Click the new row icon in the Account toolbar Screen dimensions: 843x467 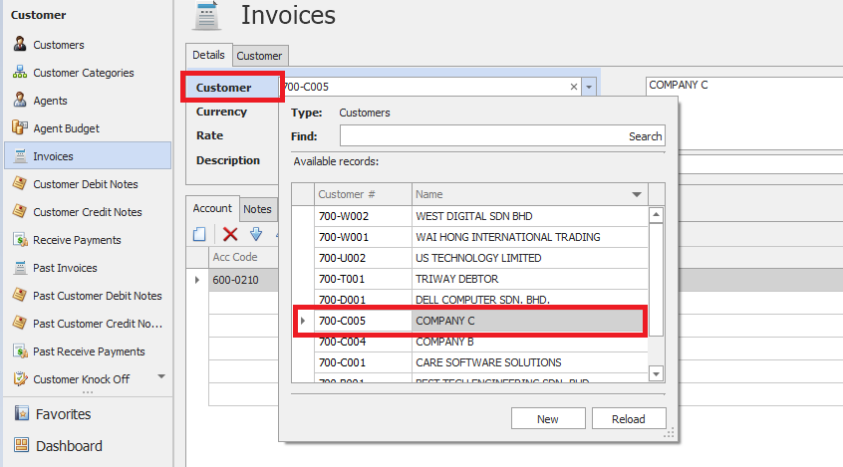click(199, 234)
